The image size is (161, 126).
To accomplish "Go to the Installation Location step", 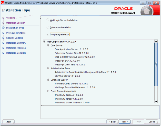I will click(x=16, y=23).
